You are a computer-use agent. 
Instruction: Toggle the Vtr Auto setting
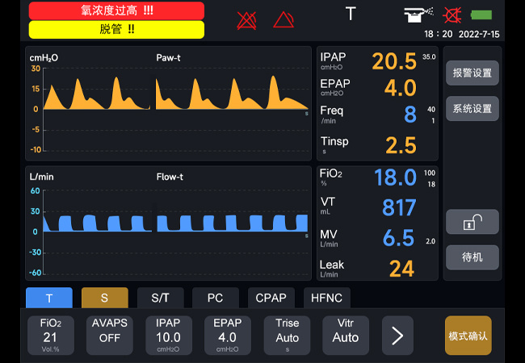(x=346, y=335)
